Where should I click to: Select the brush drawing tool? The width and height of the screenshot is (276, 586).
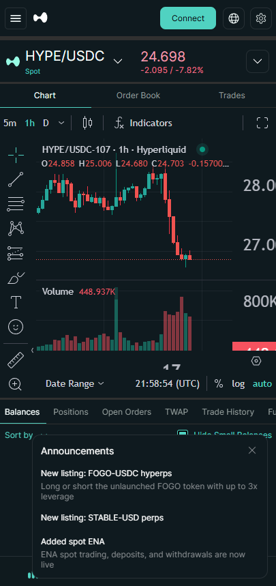point(16,278)
